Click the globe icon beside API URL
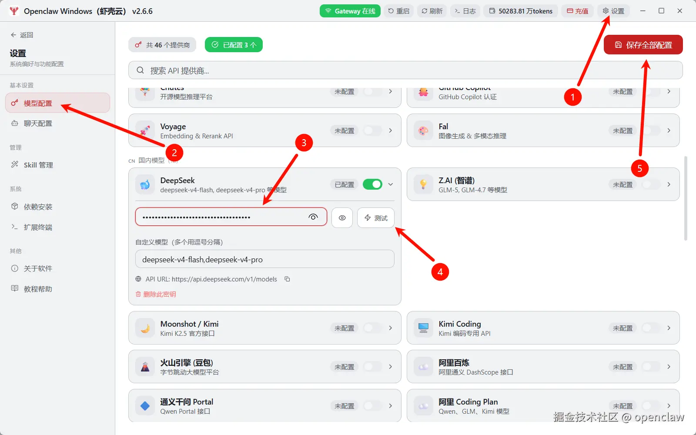 [138, 279]
